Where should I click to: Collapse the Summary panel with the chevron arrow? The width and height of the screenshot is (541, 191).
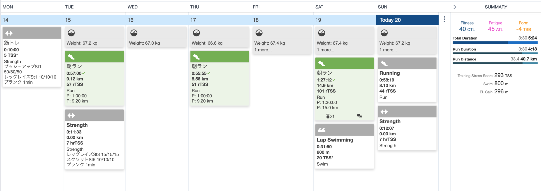(x=454, y=7)
